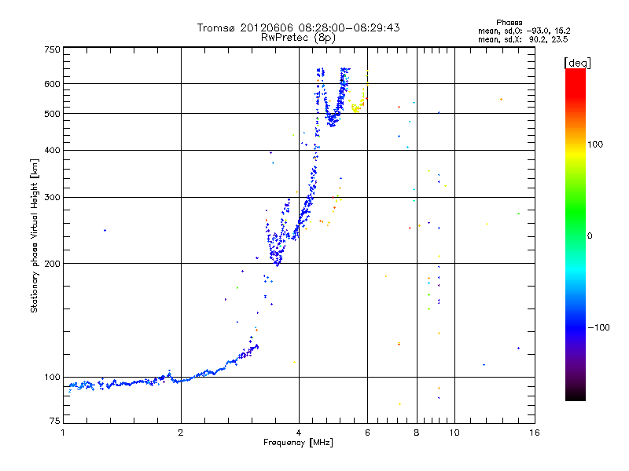Click the '75' tick label at axis bottom
The image size is (629, 471).
(54, 421)
